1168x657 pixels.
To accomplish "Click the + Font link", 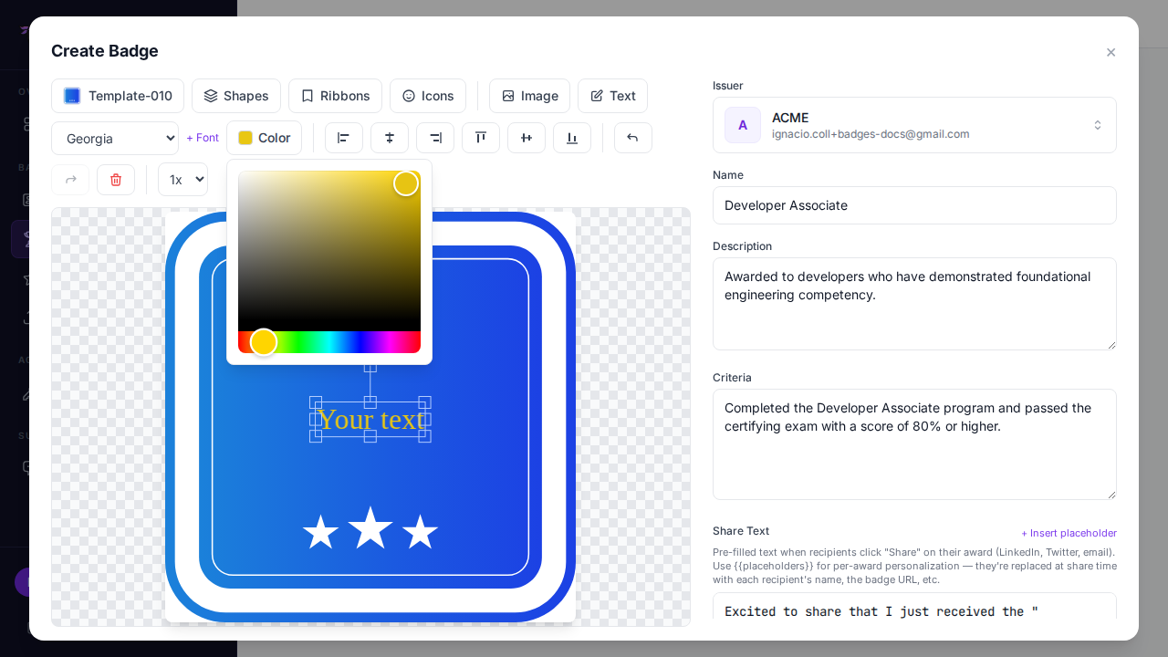I will click(x=203, y=138).
